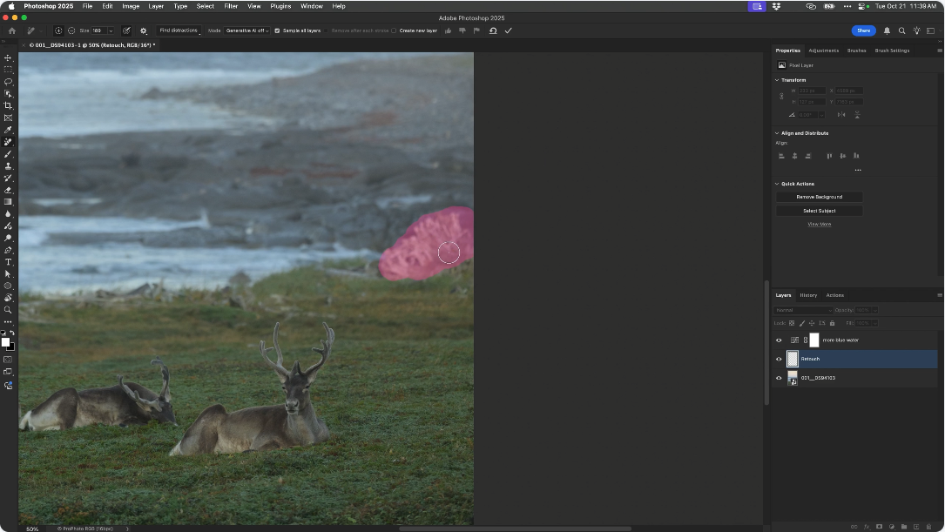Click the foreground color swatch
The image size is (945, 532).
5,342
